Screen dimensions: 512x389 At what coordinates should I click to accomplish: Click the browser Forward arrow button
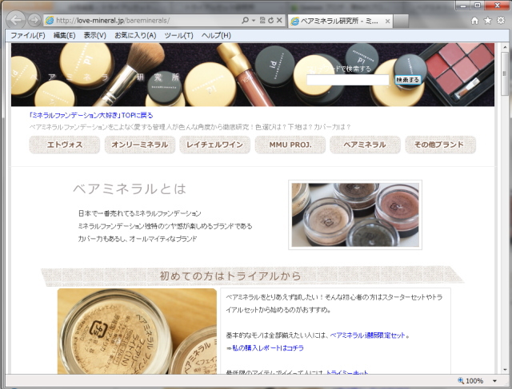34,20
